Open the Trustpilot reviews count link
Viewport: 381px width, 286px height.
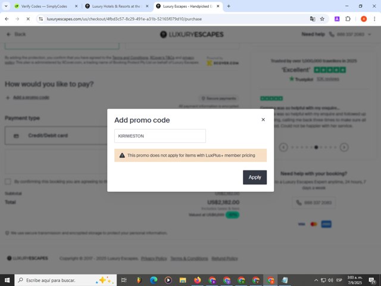[328, 79]
